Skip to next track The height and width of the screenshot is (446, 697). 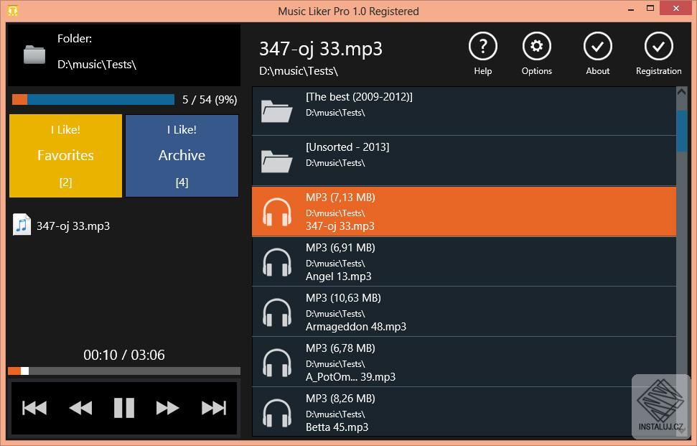tap(213, 408)
